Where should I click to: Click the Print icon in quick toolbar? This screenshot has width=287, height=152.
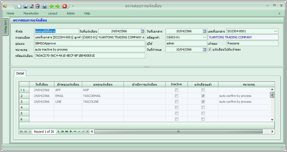pyautogui.click(x=45, y=6)
